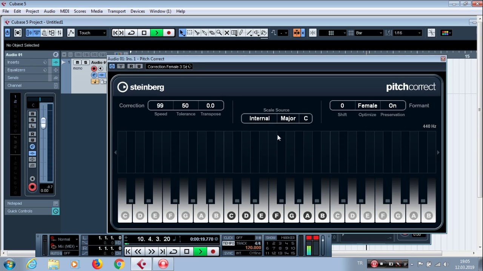Open the MIDI menu
This screenshot has height=271, width=483.
coord(65,11)
